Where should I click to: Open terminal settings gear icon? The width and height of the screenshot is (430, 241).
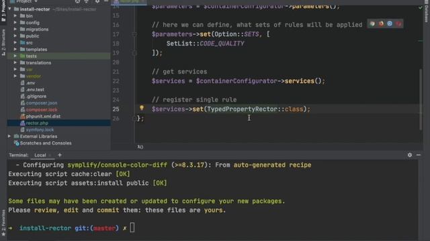tap(410, 155)
